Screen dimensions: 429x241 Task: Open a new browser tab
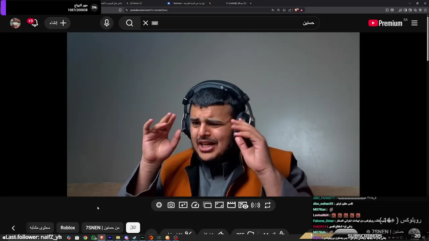coord(251,3)
